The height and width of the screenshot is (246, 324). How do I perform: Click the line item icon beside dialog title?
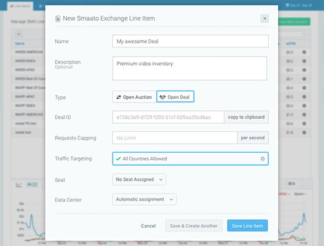click(57, 19)
